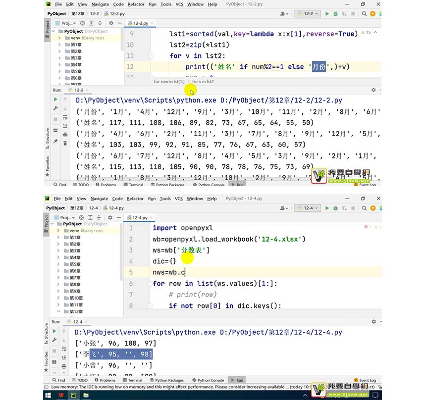Run the 12-4 configuration with green play icon
Screen dimensions: 426x400
(x=327, y=208)
